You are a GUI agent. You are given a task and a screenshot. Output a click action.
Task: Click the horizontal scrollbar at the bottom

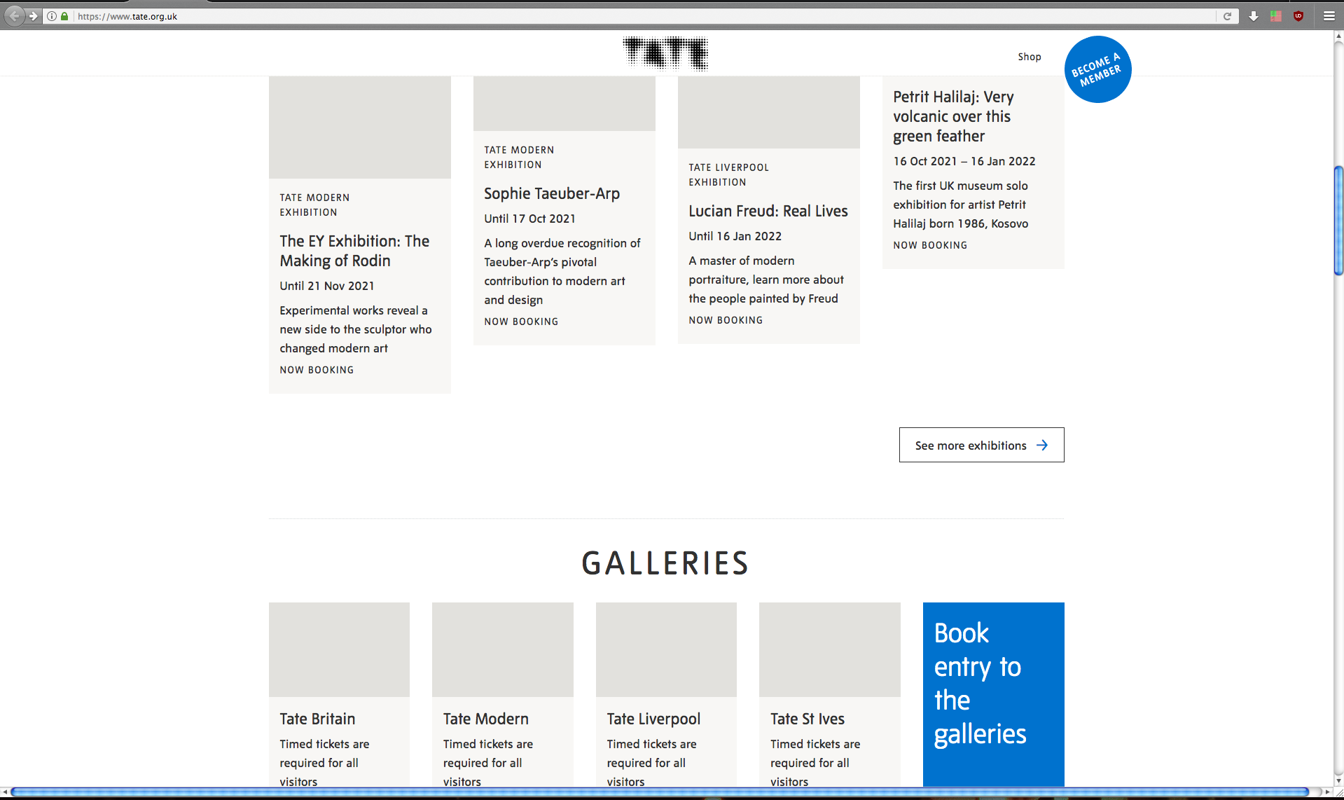(660, 792)
